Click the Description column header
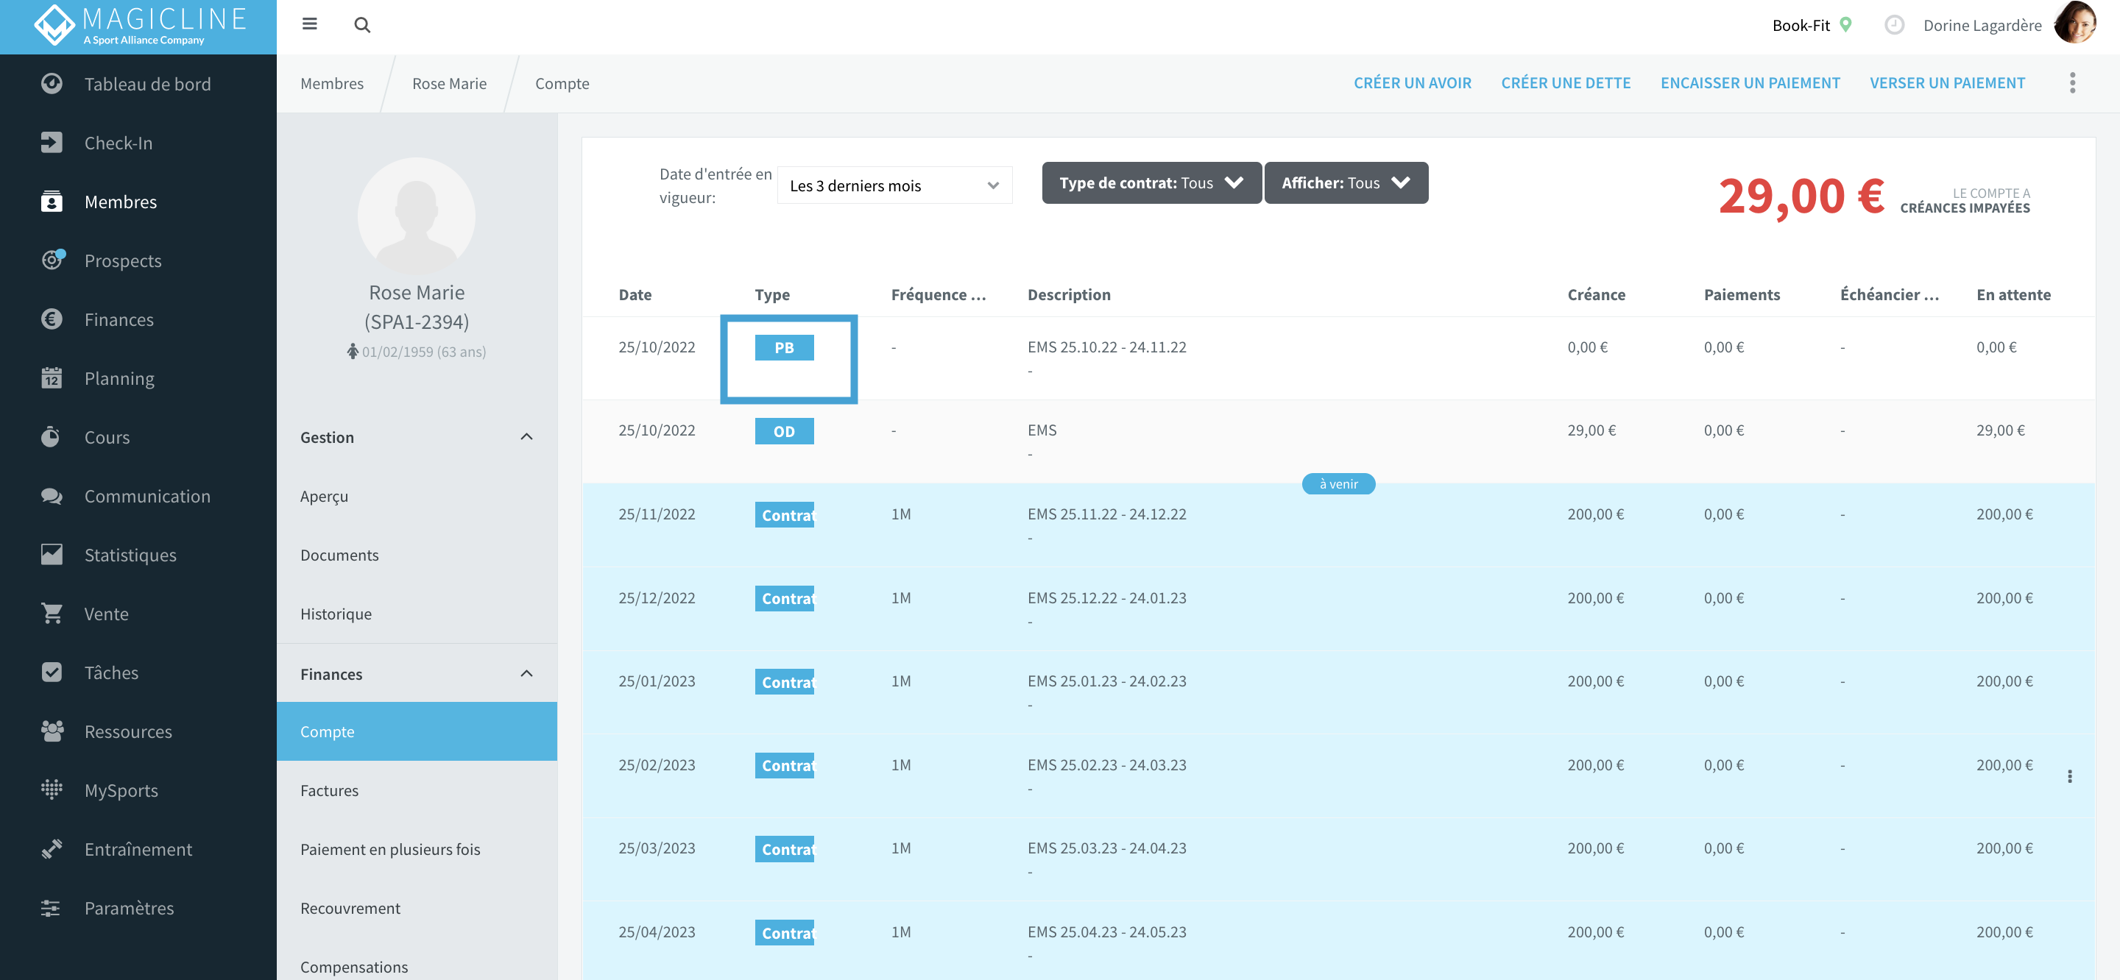This screenshot has height=980, width=2120. (1068, 294)
